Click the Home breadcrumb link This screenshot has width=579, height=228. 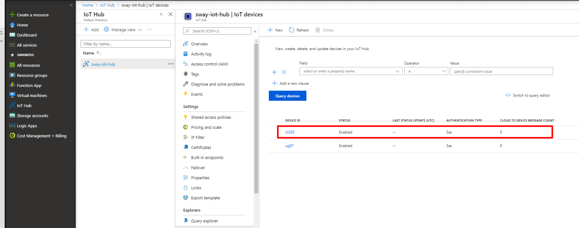point(88,5)
